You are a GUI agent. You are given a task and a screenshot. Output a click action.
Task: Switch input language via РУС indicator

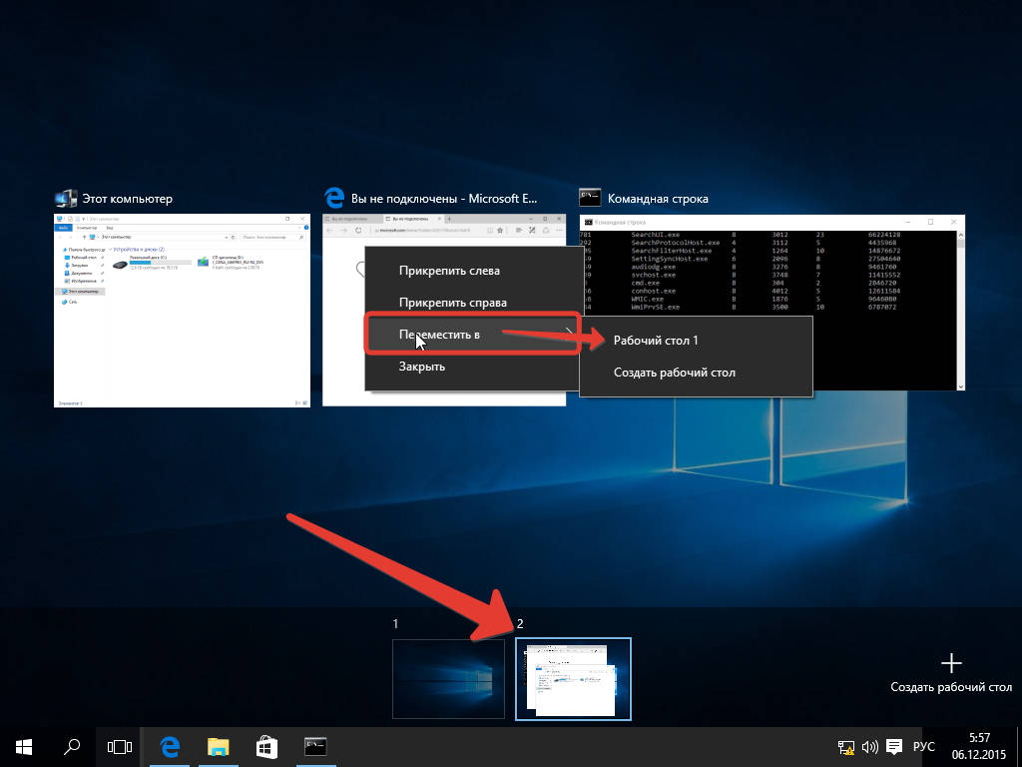pos(923,747)
